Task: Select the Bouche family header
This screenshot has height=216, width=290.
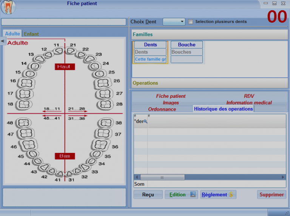Action: [x=187, y=45]
